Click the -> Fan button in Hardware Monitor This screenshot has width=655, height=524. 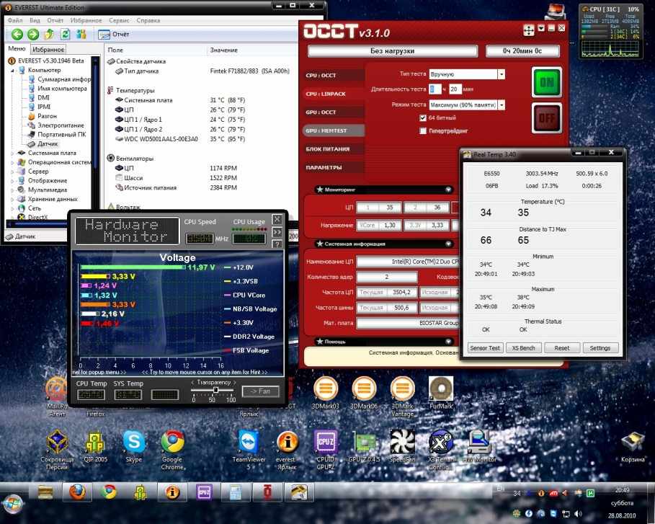260,391
